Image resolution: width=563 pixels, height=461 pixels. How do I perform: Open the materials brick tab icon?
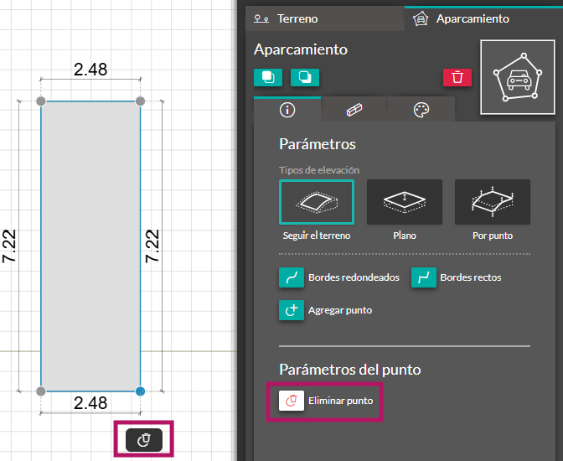tap(354, 110)
